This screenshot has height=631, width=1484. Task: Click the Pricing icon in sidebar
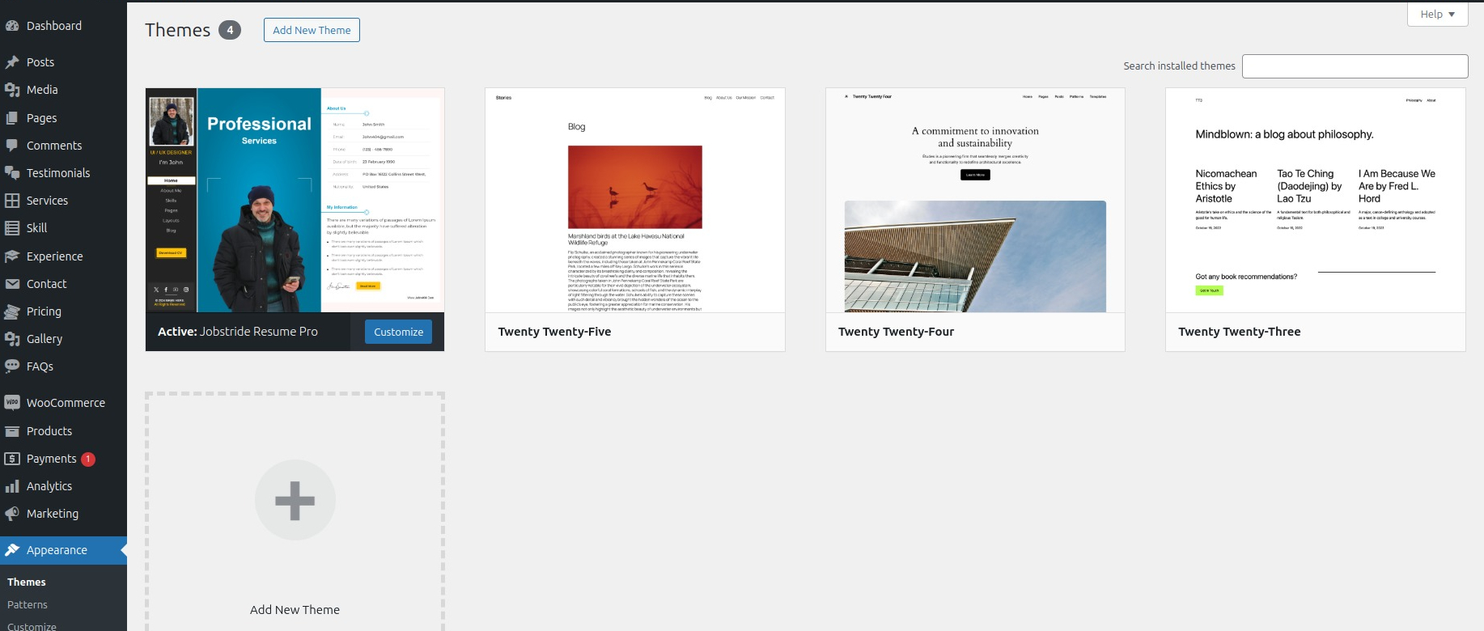click(12, 311)
